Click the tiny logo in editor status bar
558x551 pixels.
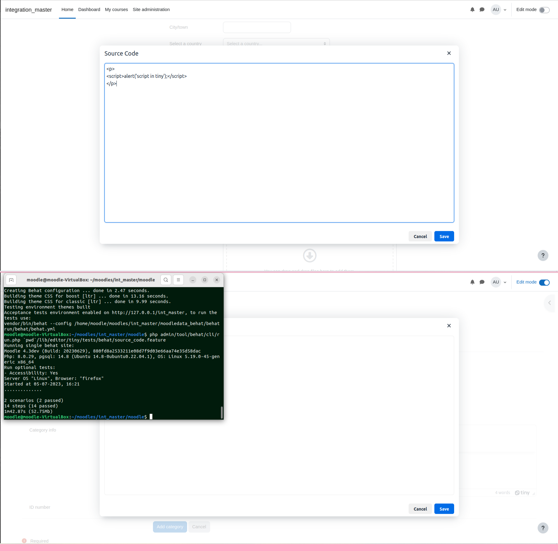coord(522,493)
